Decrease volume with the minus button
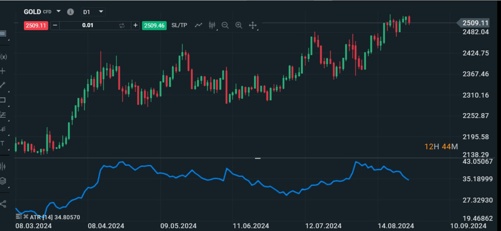501x231 pixels. [55, 25]
